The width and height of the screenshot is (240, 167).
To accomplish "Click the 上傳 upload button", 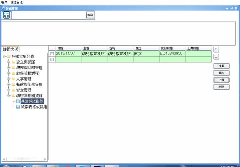I will point(221,80).
